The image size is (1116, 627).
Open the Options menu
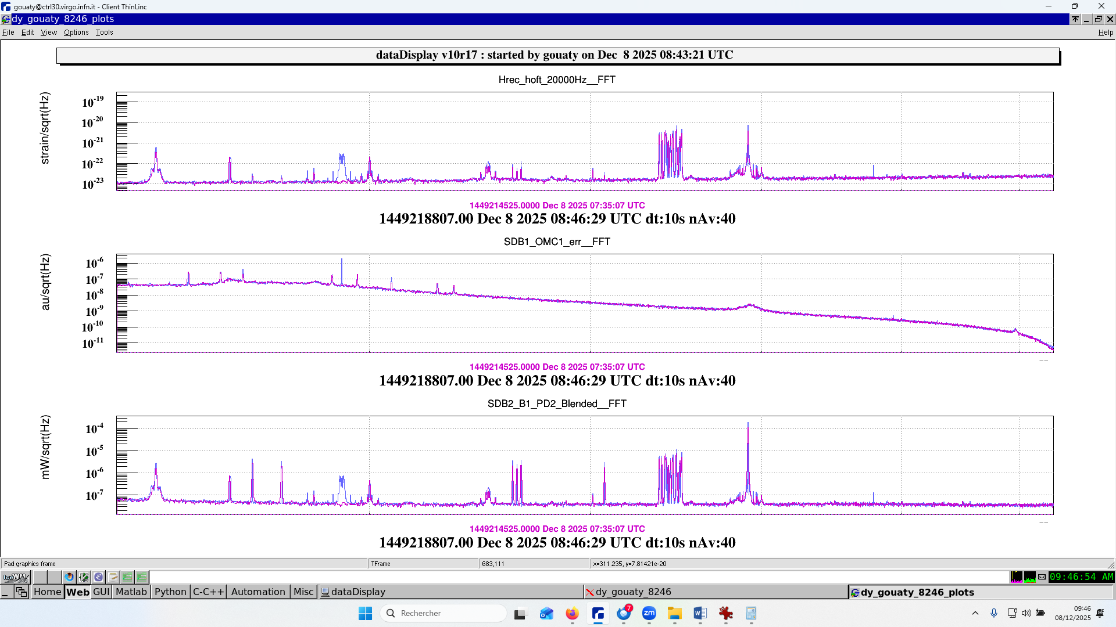click(76, 33)
